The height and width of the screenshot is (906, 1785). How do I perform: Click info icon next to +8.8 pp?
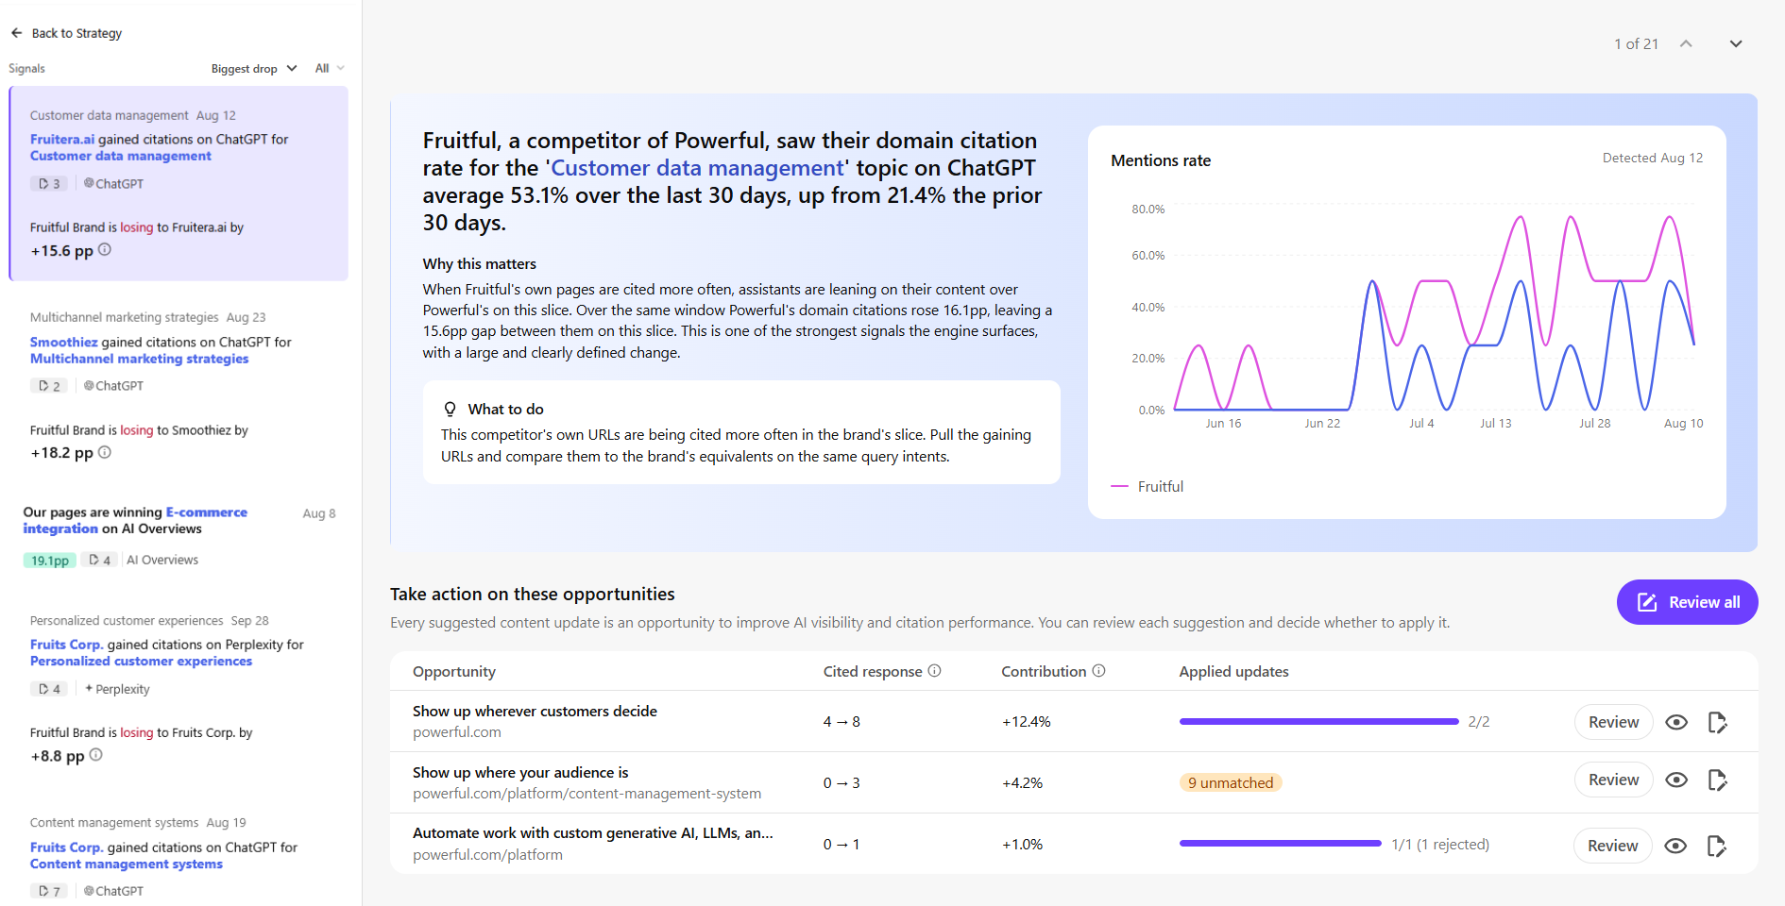click(96, 755)
